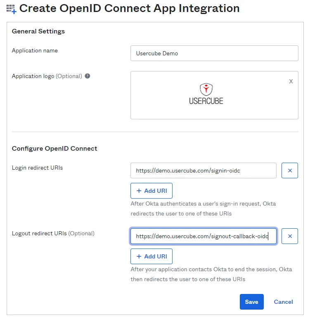The width and height of the screenshot is (310, 322).
Task: Click the 'Login redirect URIs' label
Action: point(38,168)
